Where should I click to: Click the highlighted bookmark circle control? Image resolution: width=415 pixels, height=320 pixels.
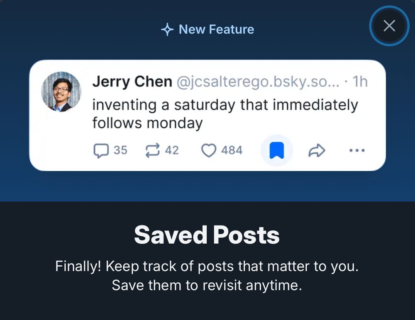(276, 150)
